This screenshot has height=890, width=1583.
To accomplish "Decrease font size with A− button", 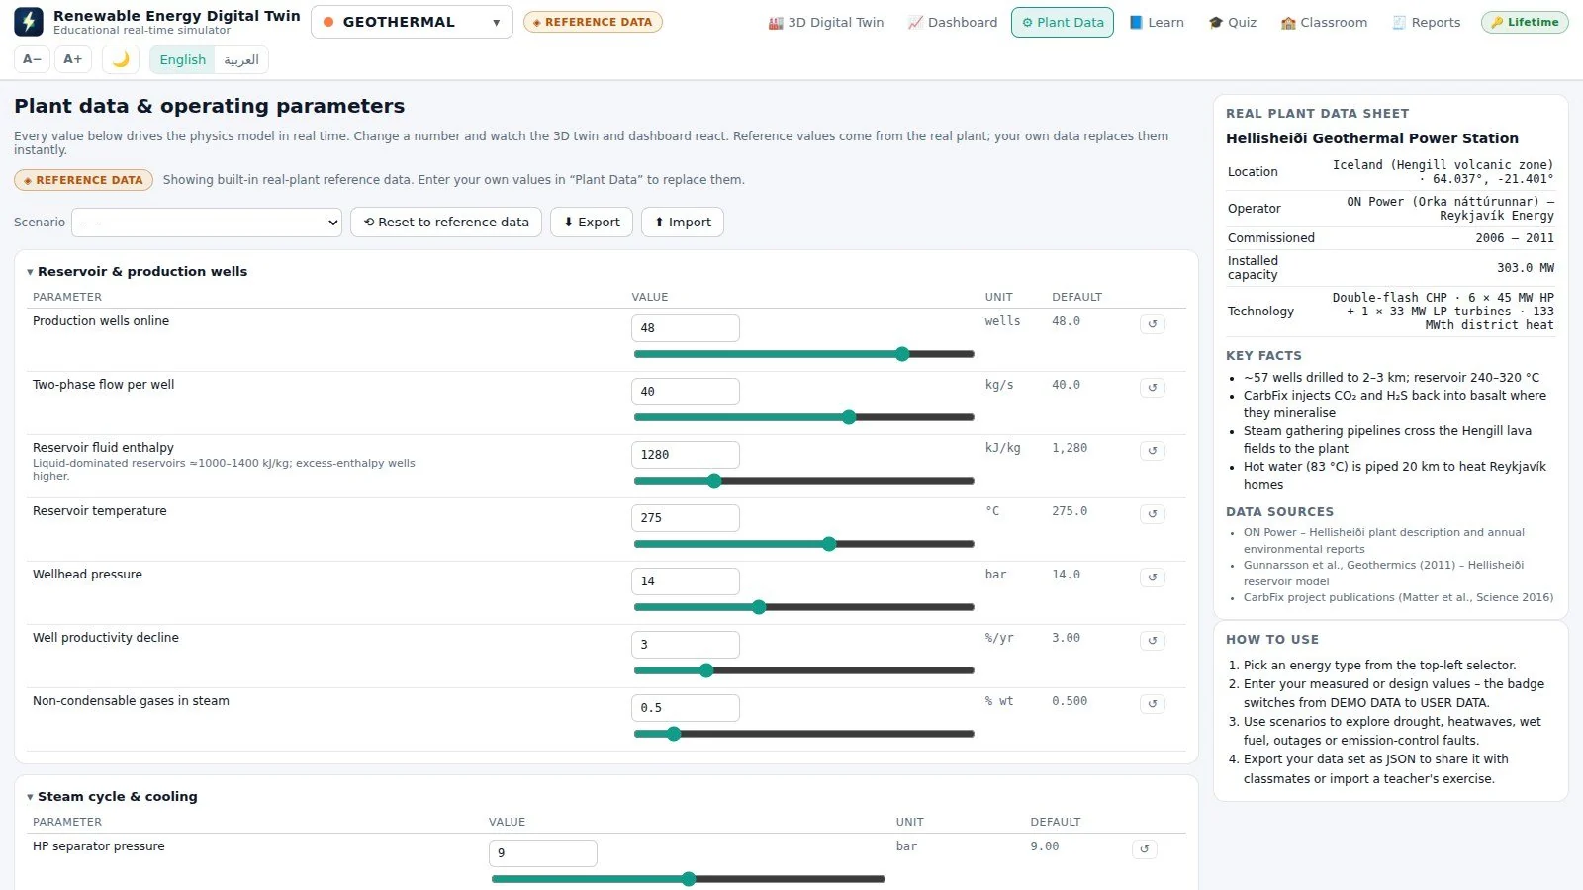I will pyautogui.click(x=33, y=59).
